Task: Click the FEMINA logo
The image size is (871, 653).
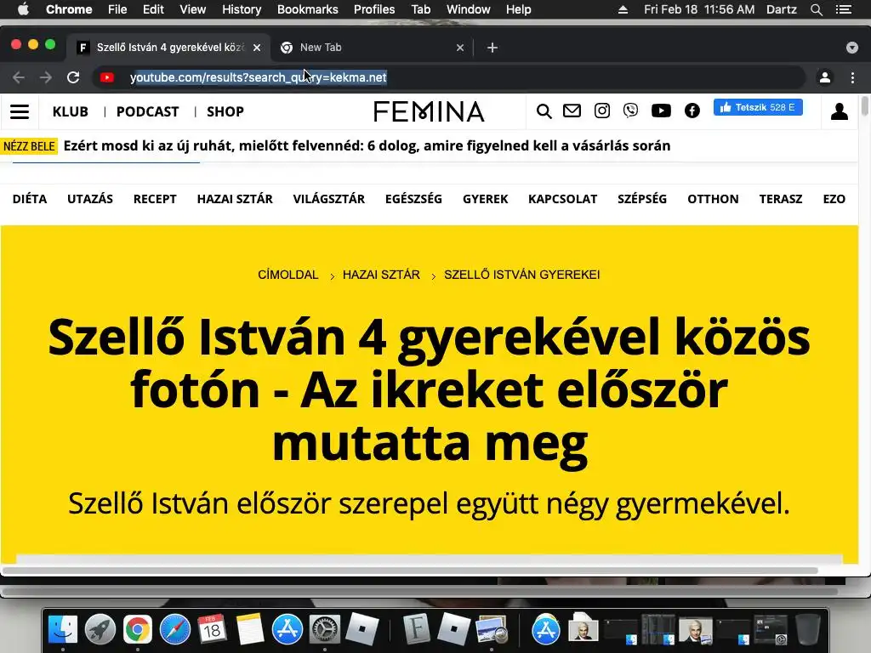Action: click(429, 111)
